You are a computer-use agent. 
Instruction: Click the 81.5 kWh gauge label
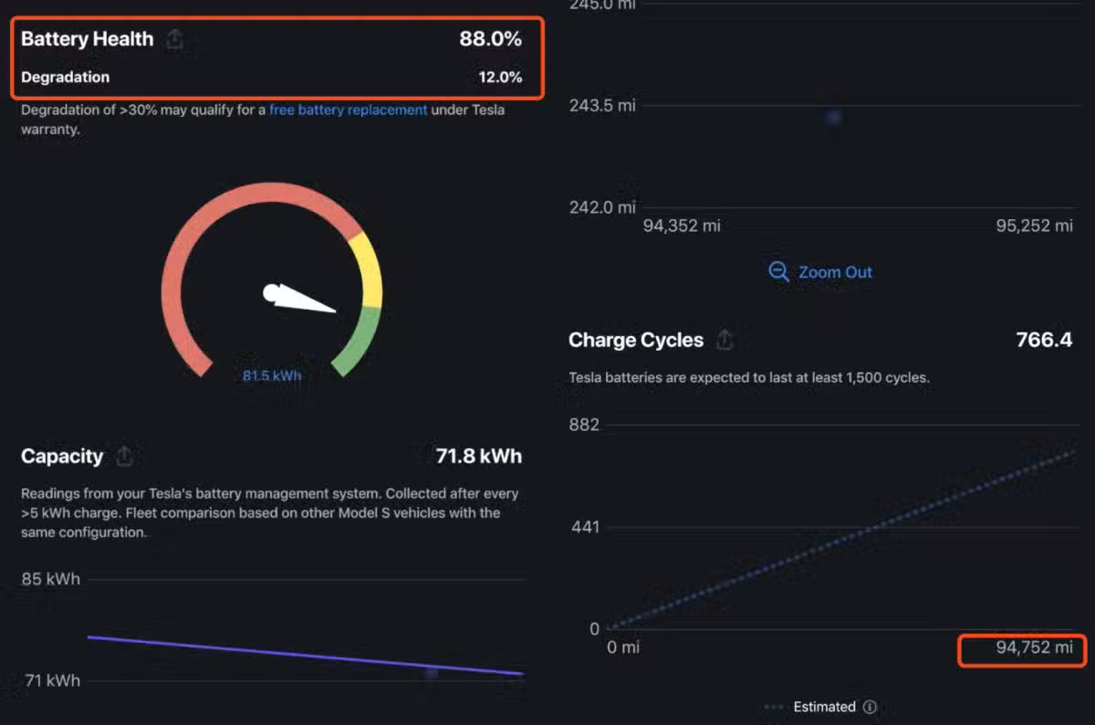coord(272,375)
